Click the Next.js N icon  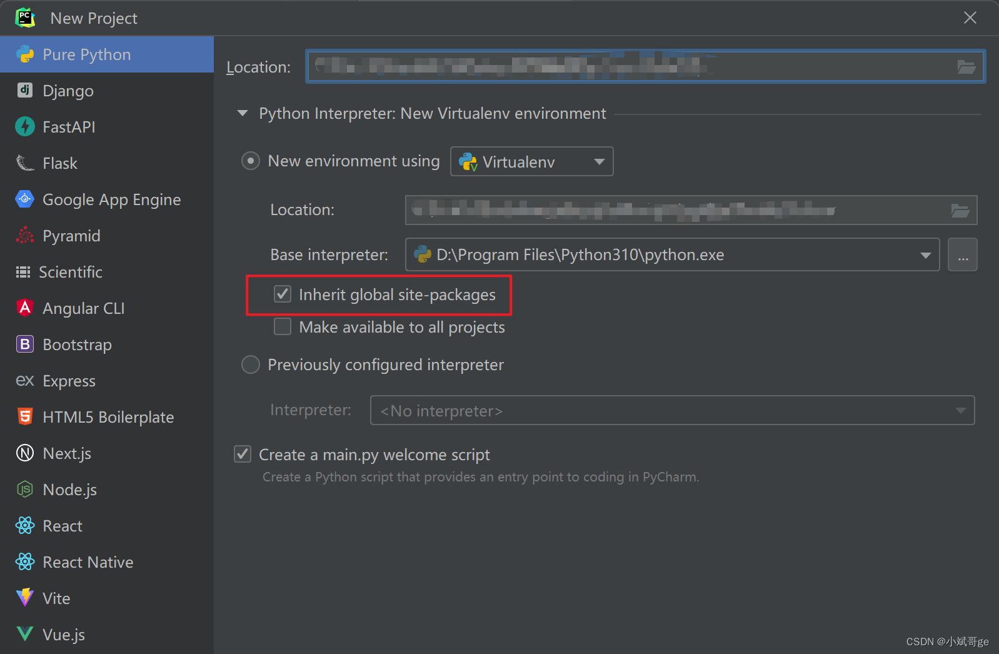25,453
